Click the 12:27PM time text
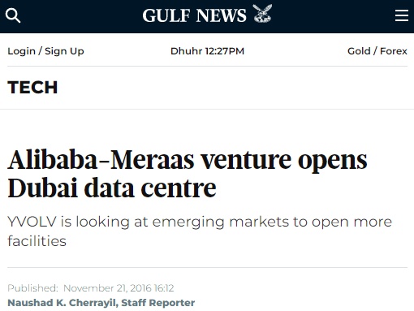Image resolution: width=414 pixels, height=311 pixels. point(225,51)
